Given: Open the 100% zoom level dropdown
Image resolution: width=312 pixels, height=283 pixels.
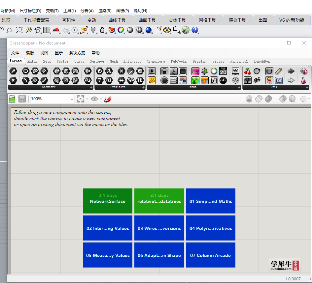Looking at the screenshot, I should [x=72, y=99].
